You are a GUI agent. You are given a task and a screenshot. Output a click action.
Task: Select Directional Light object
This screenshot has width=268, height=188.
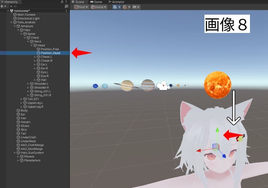pos(28,18)
